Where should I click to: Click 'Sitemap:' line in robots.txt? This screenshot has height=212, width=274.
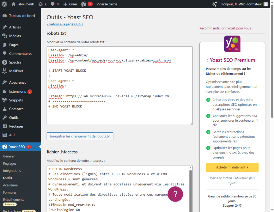point(109,96)
